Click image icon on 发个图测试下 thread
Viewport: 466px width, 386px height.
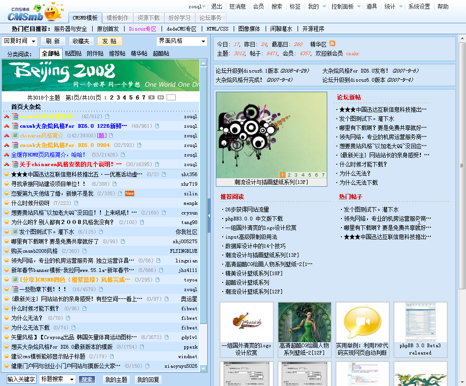point(15,232)
